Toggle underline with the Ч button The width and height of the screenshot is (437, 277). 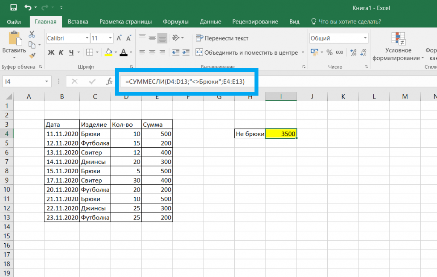click(71, 52)
